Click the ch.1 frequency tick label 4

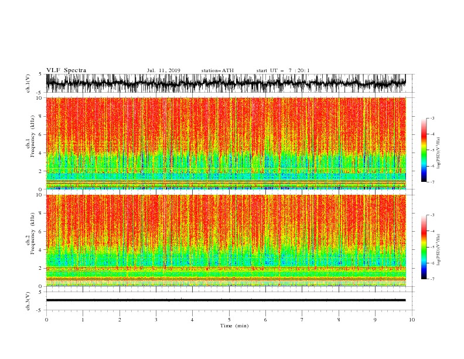point(41,153)
